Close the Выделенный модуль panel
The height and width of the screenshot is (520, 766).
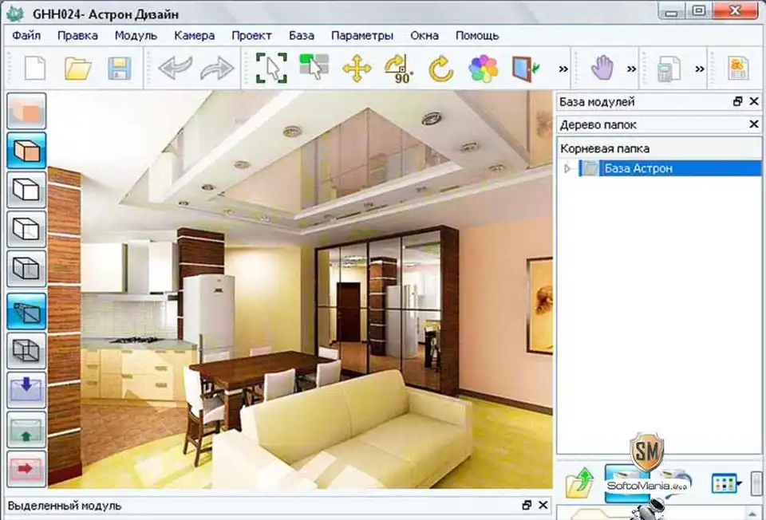click(543, 506)
